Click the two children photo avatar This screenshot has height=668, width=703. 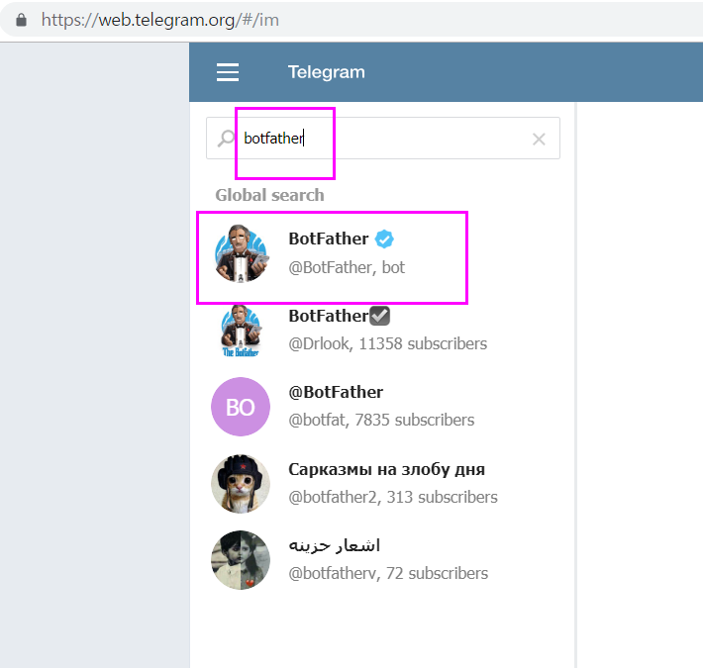tap(241, 560)
